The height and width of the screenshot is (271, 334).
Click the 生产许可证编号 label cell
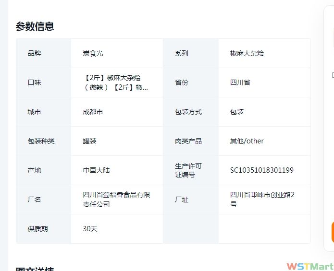point(188,170)
